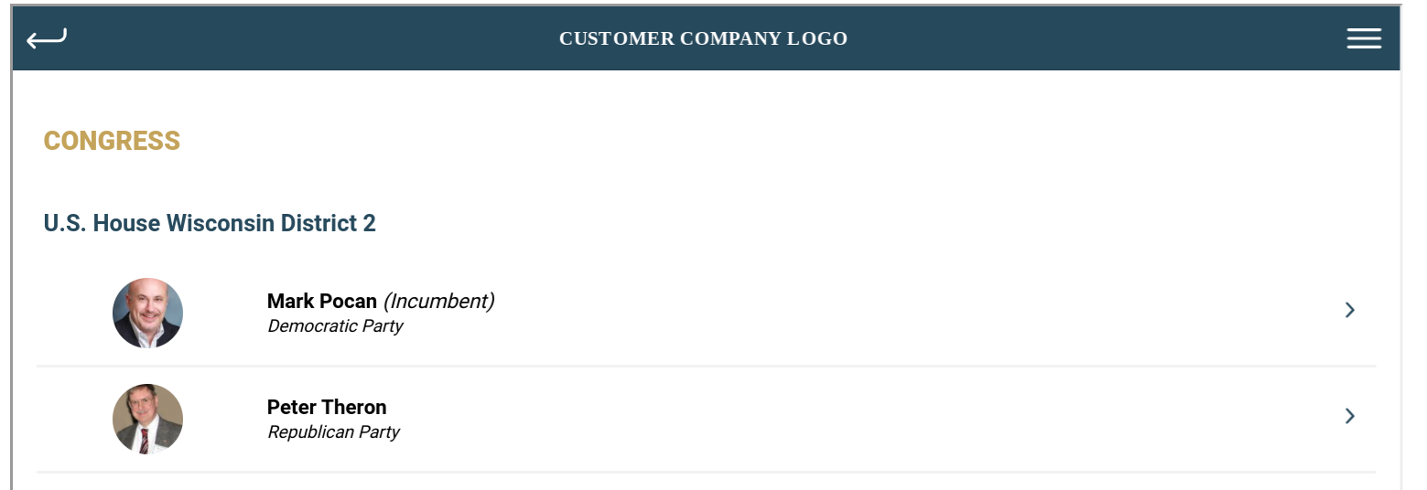Image resolution: width=1427 pixels, height=490 pixels.
Task: Click Mark Pocan's profile photo
Action: click(x=147, y=313)
